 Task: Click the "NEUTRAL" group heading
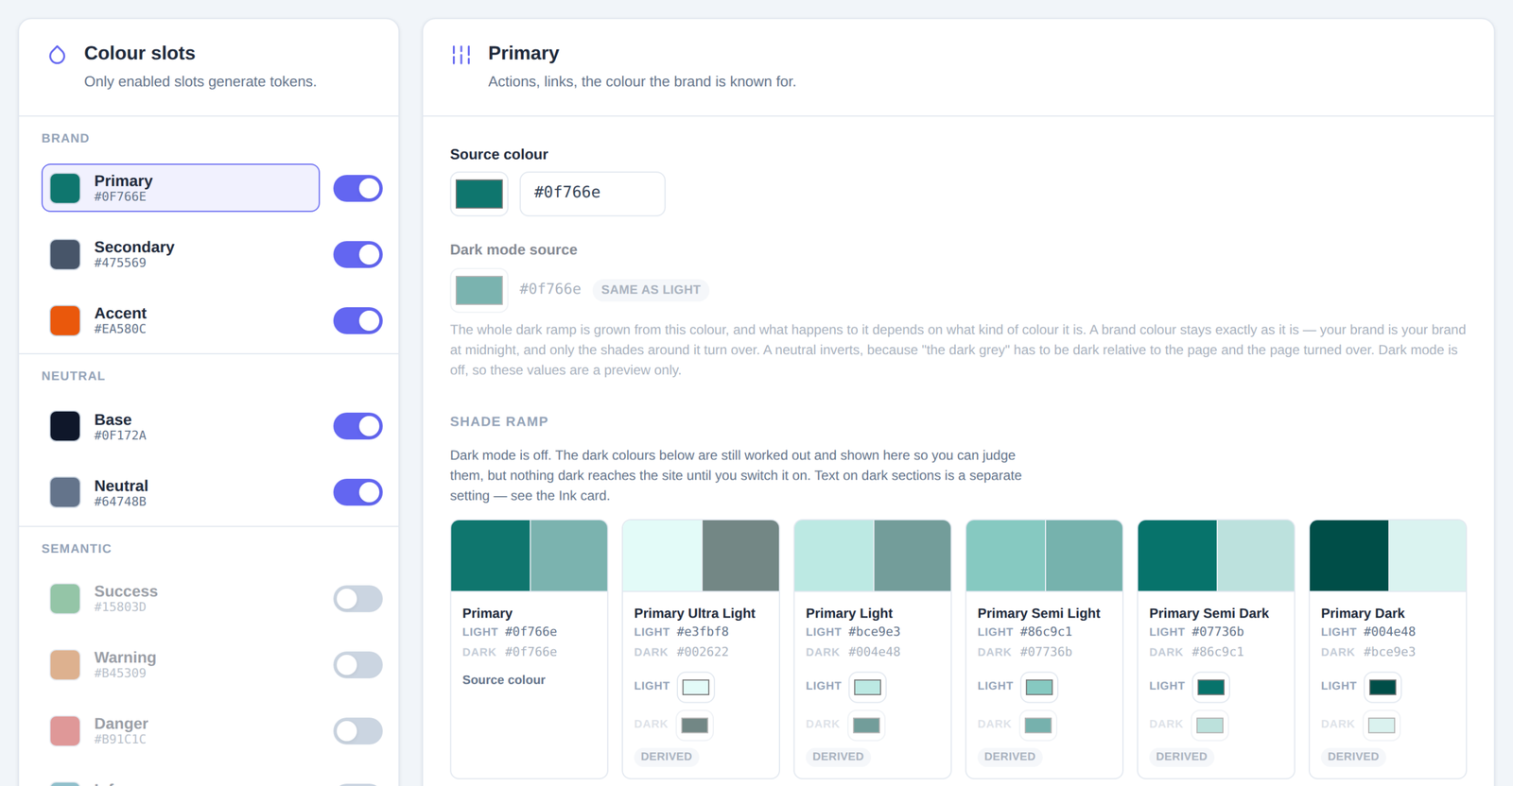[74, 376]
